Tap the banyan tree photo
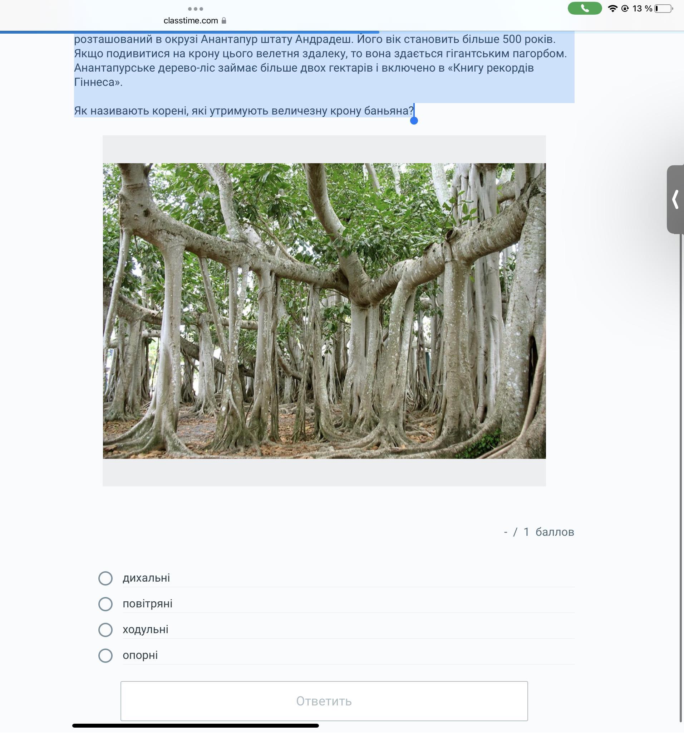Screen dimensions: 684x733 [x=324, y=311]
